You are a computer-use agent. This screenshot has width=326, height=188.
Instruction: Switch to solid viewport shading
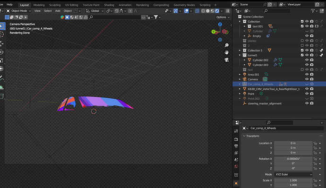pyautogui.click(x=208, y=11)
